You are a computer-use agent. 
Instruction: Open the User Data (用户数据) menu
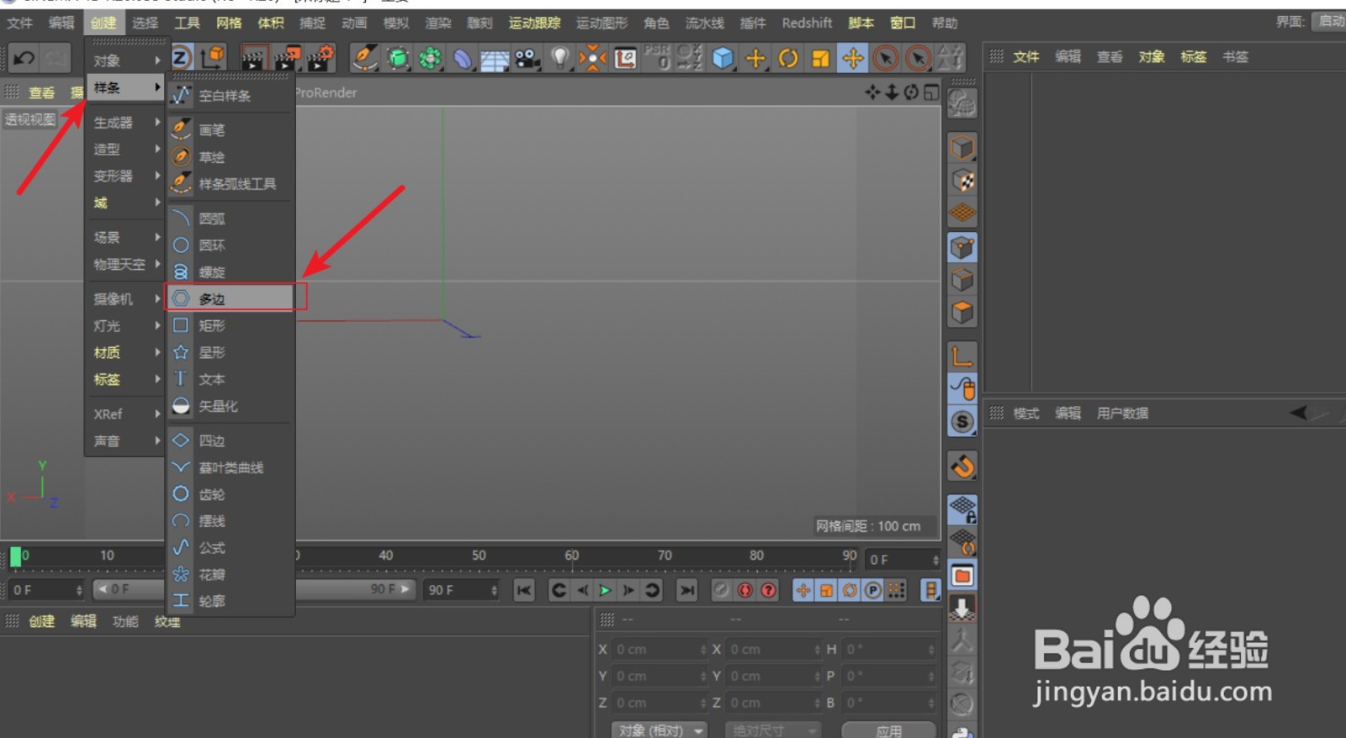1122,413
